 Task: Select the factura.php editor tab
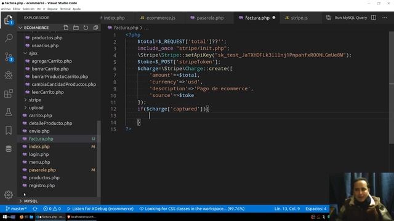point(257,18)
